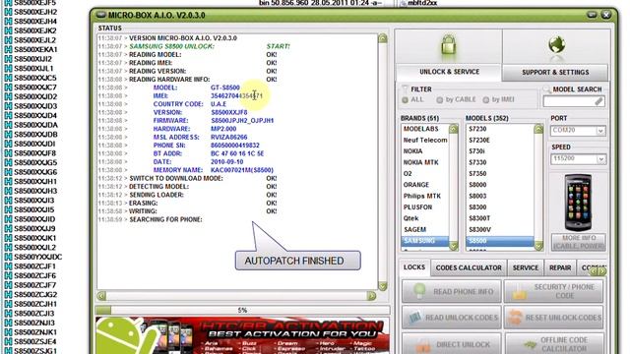The height and width of the screenshot is (354, 630).
Task: Switch to the Codes Calculator tab
Action: click(469, 267)
